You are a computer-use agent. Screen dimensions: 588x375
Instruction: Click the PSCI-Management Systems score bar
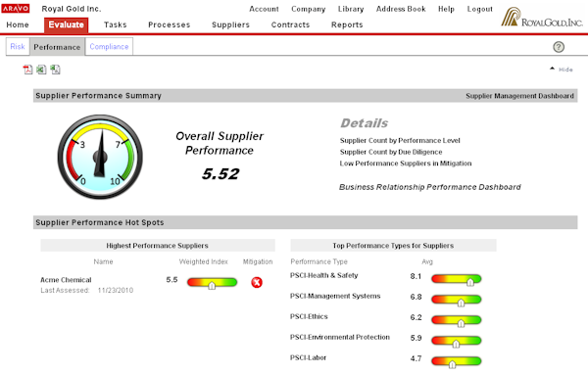[x=457, y=300]
